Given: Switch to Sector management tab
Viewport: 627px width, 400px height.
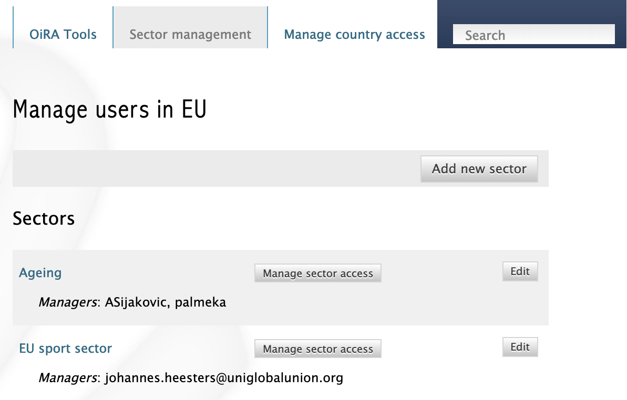Looking at the screenshot, I should click(190, 35).
